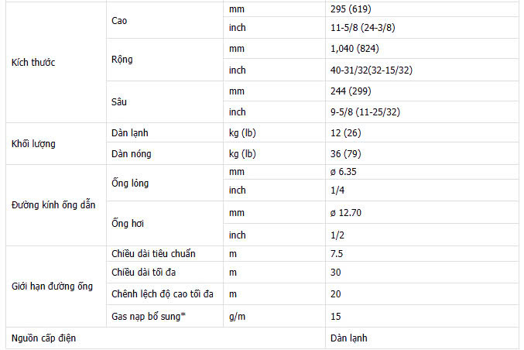This screenshot has height=350, width=524.
Task: Click the Dàn lạnh weight row label
Action: click(130, 133)
